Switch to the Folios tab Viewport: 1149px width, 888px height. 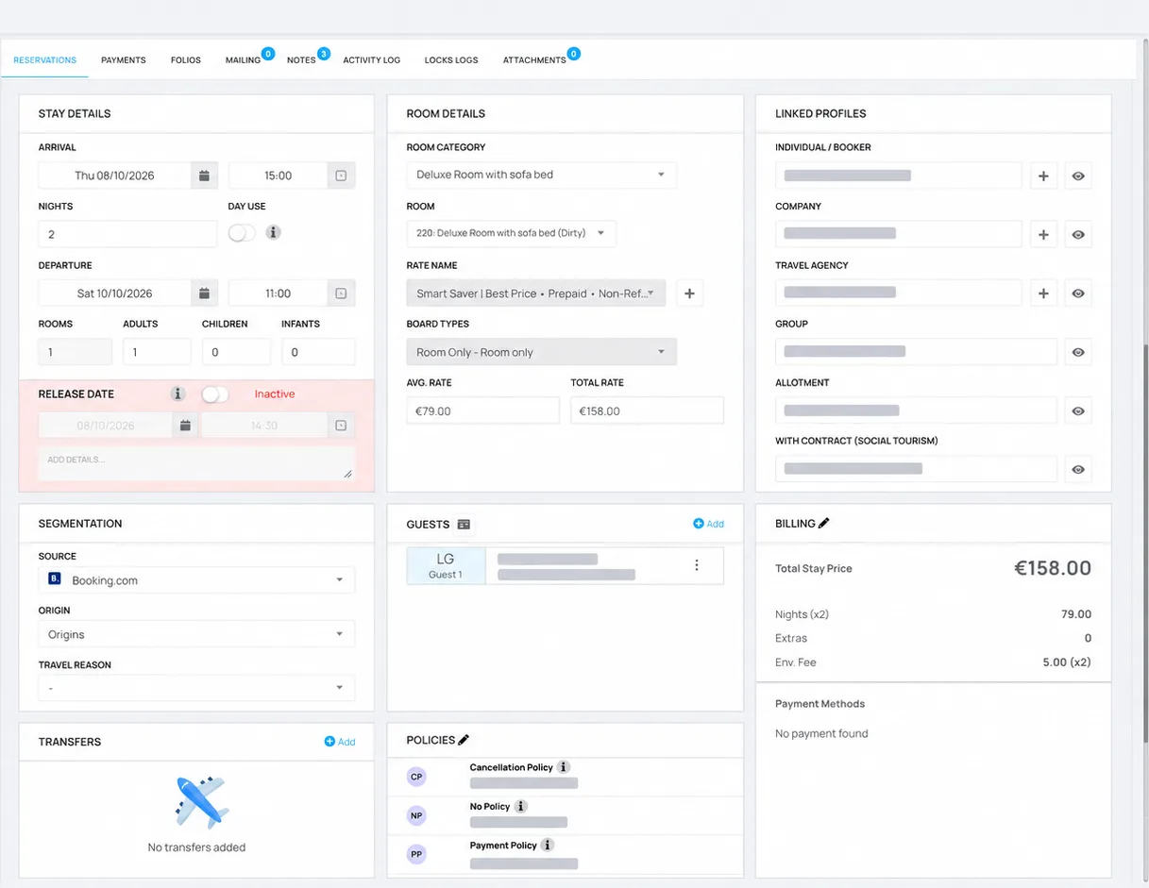(x=186, y=59)
